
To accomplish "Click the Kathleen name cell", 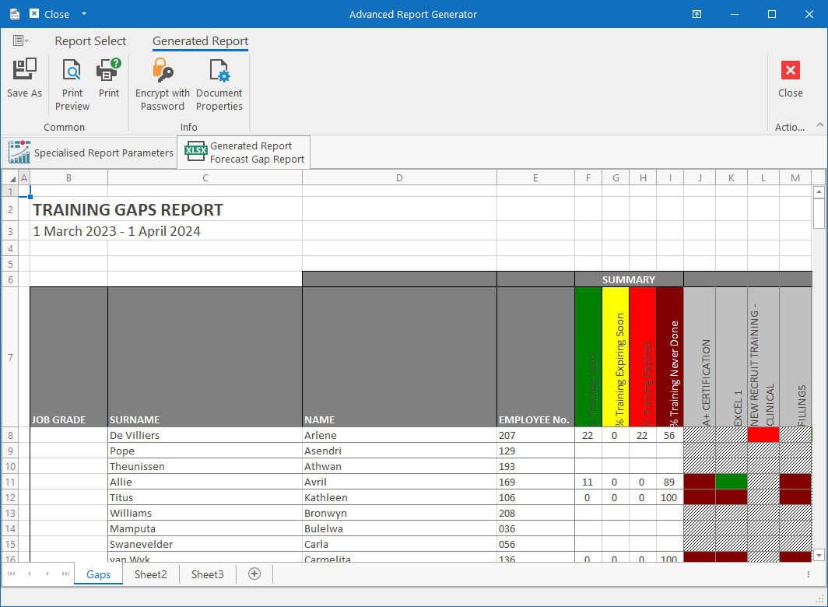I will (x=399, y=497).
